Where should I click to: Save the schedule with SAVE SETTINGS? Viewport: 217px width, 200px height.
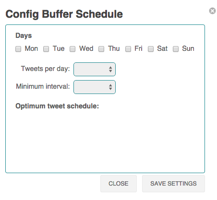[x=173, y=184]
